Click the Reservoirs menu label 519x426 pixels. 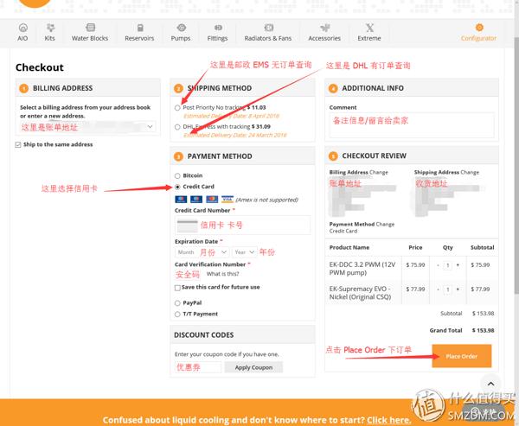coord(139,38)
